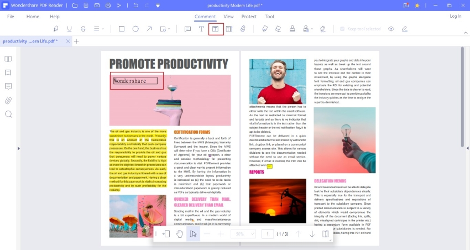Screen dimensions: 470x250
Task: Toggle hide comments eye icon
Action: click(391, 29)
